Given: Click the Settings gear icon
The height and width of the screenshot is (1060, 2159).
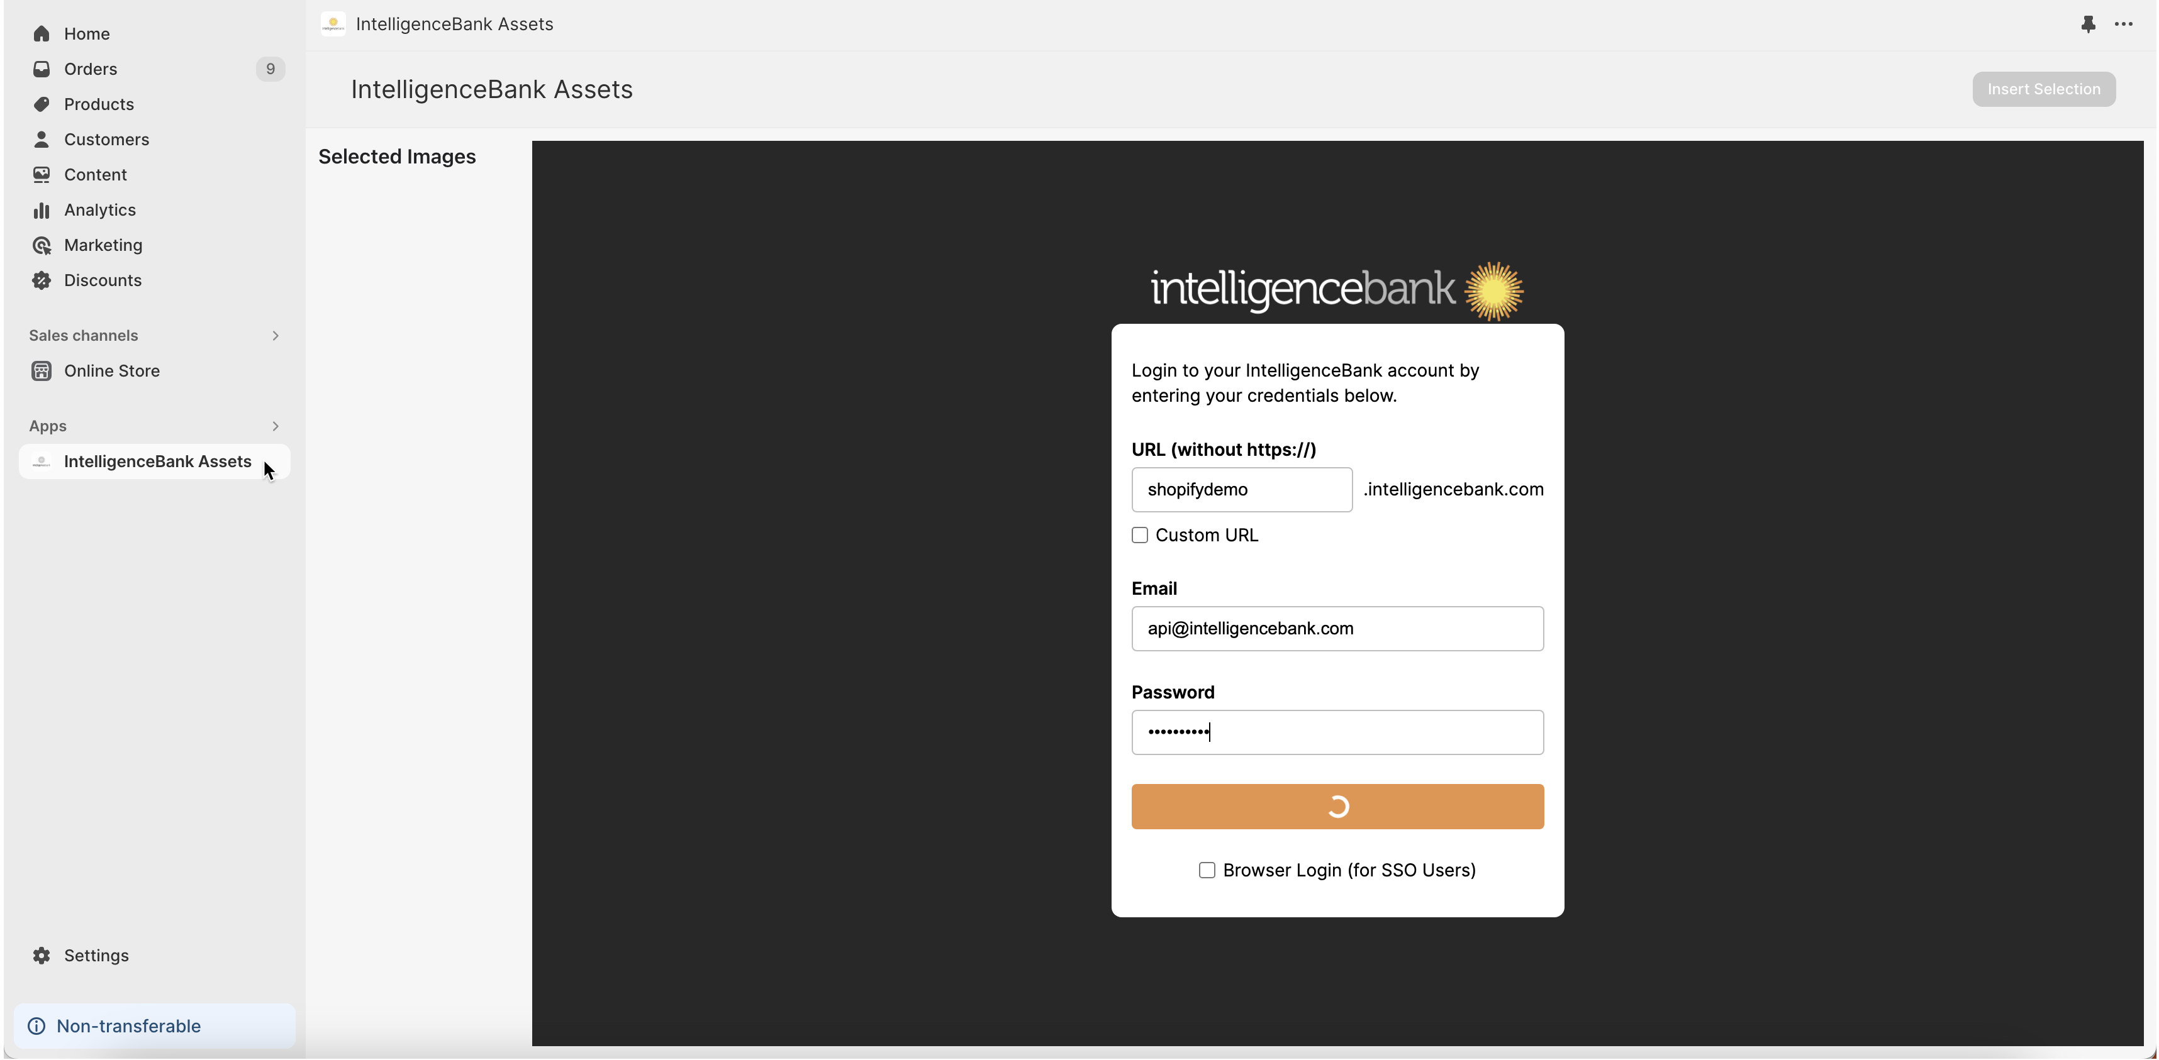Looking at the screenshot, I should [x=41, y=955].
